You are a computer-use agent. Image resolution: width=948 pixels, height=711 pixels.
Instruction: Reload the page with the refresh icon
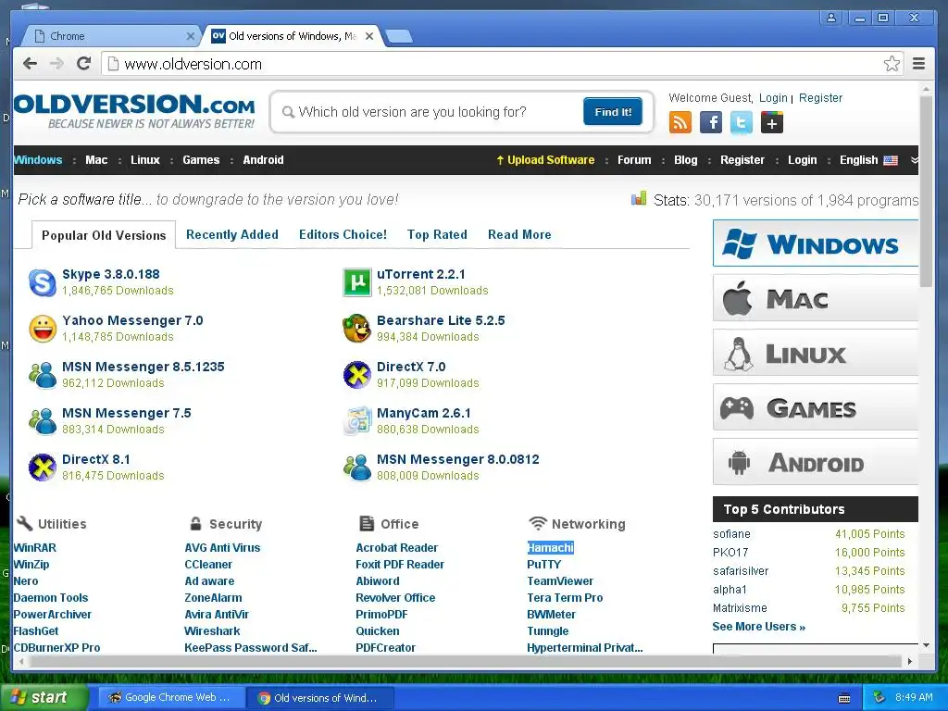[84, 64]
